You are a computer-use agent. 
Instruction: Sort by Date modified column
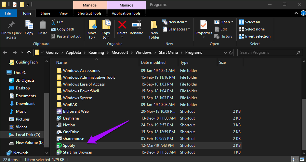tap(153, 63)
